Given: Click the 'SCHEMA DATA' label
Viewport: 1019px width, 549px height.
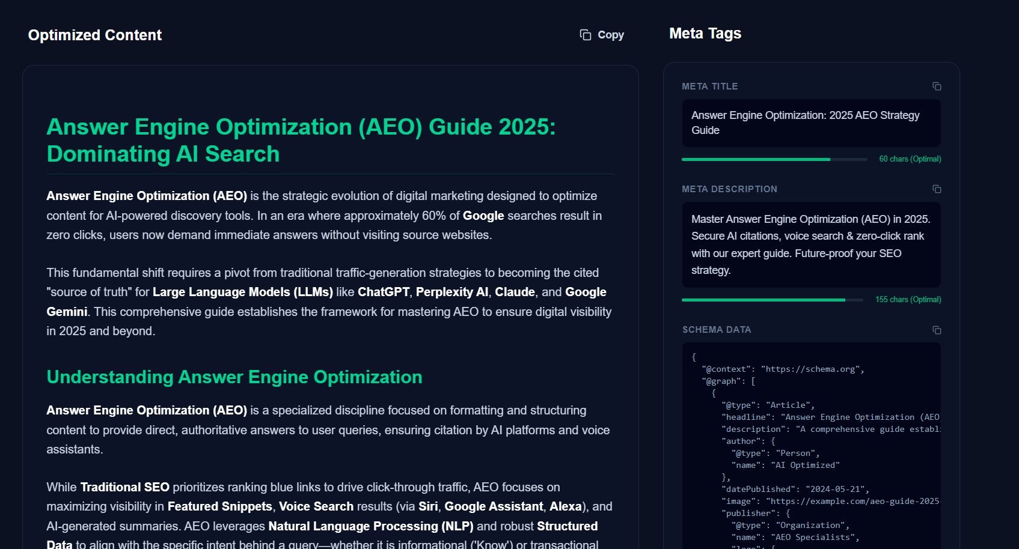Looking at the screenshot, I should [717, 330].
